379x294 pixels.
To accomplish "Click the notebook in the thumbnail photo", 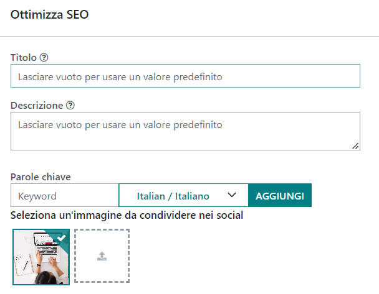I will click(24, 265).
